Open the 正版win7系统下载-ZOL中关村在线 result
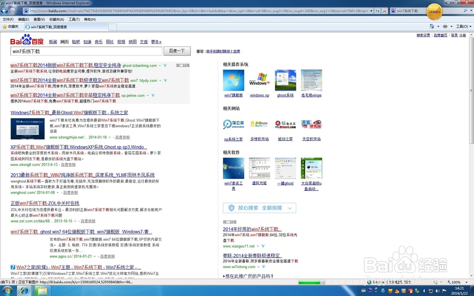 pyautogui.click(x=45, y=203)
